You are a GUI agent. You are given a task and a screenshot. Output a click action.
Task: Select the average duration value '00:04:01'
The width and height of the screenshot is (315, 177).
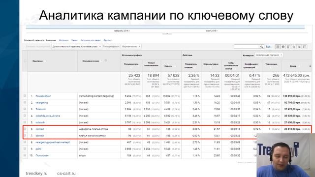pos(232,75)
